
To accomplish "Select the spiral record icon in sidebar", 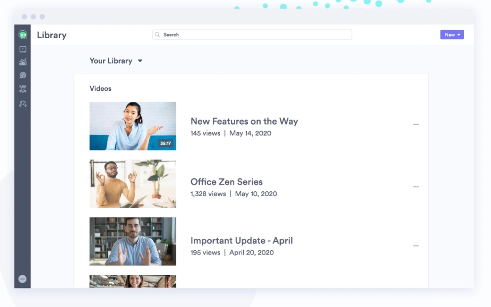I will (22, 75).
